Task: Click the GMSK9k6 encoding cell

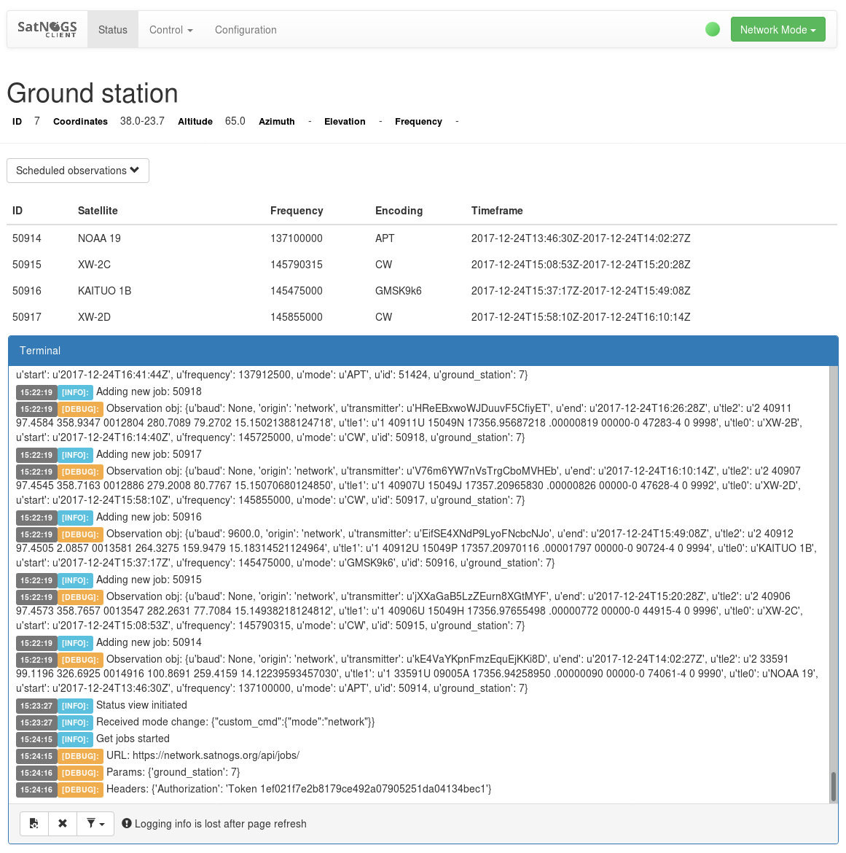Action: (398, 290)
